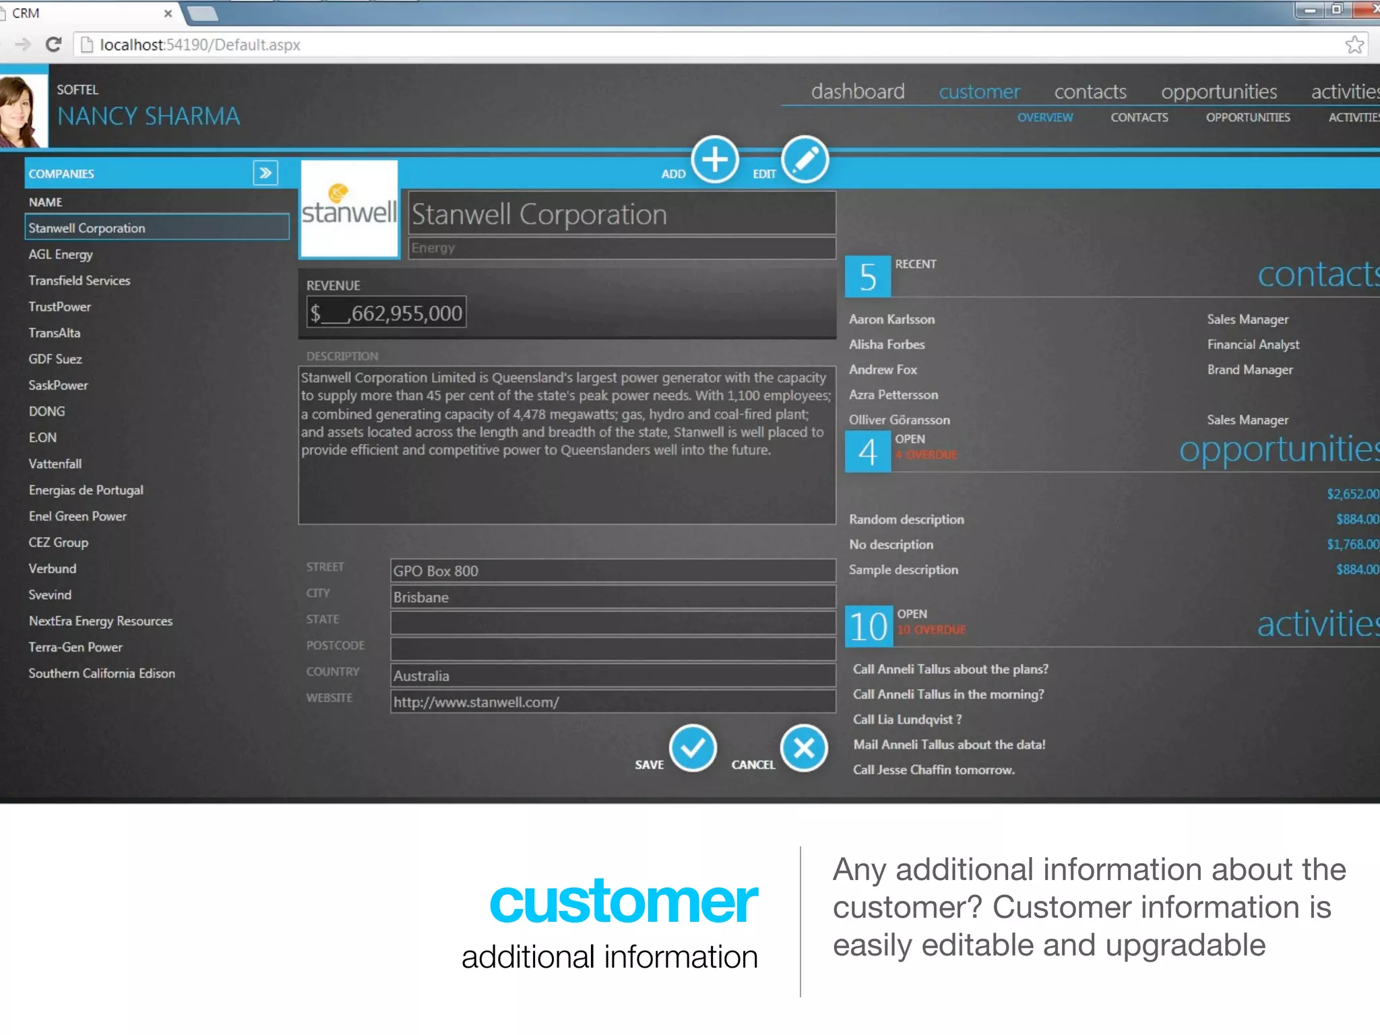Open contact Alisha Forbes
The width and height of the screenshot is (1380, 1035).
click(887, 344)
